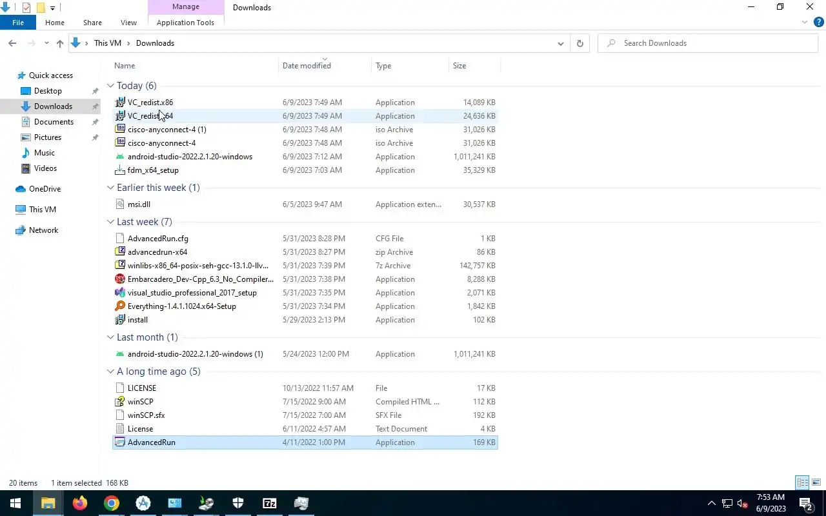Select the Manage contextual tab

186,6
